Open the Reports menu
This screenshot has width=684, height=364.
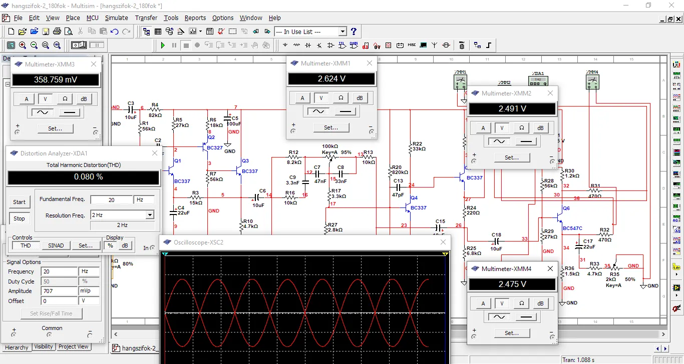tap(195, 17)
